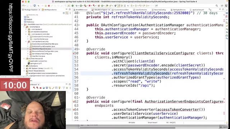Click inside code line 57 scopes call
230x129 pixels.
136,81
